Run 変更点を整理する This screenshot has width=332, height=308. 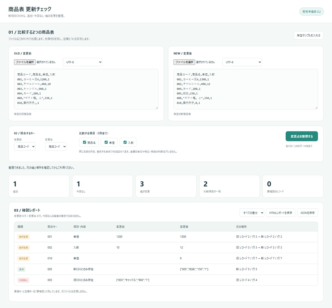302,136
